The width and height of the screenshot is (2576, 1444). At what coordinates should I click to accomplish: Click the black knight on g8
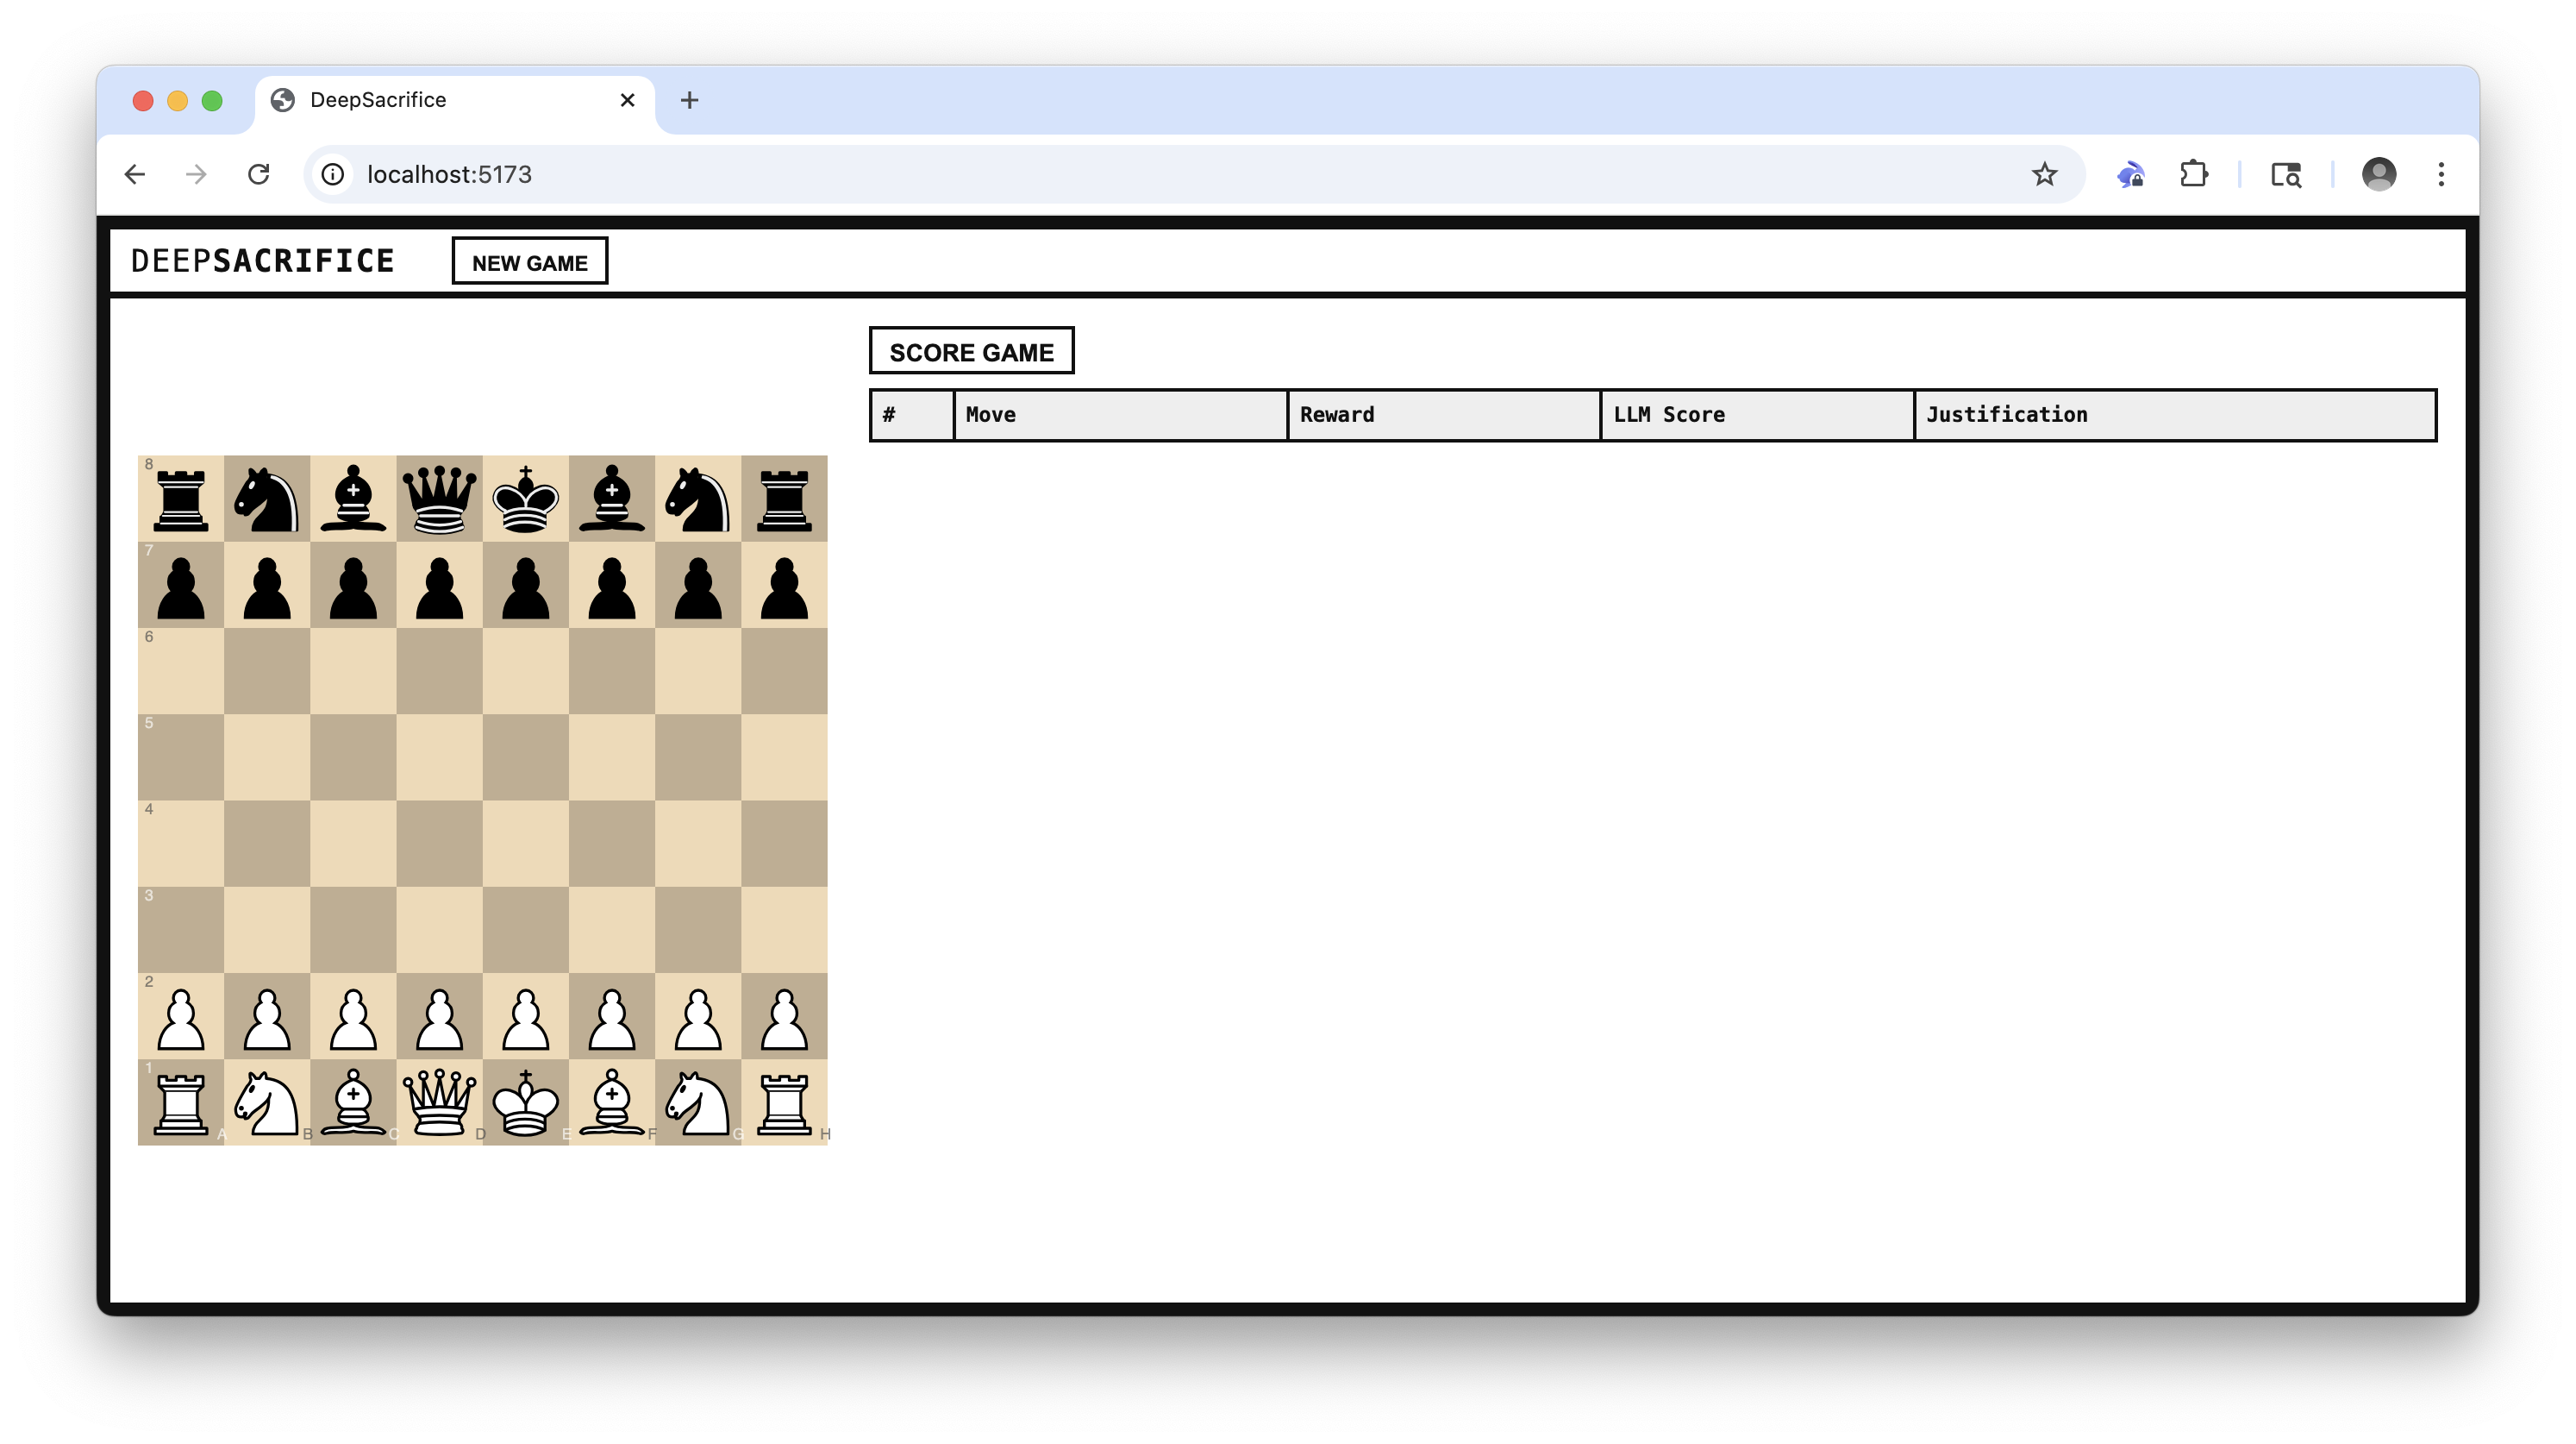[698, 499]
